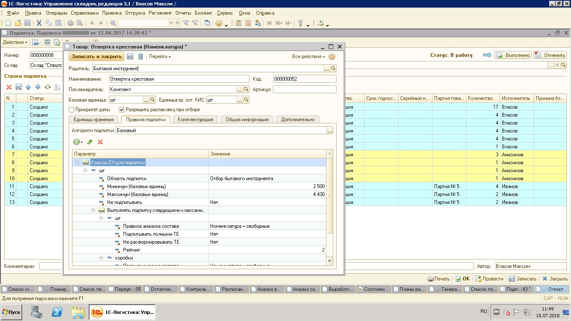Collapse the Классы ЕХ для подпитки node
Screen dimensions: 571x321
[77, 163]
